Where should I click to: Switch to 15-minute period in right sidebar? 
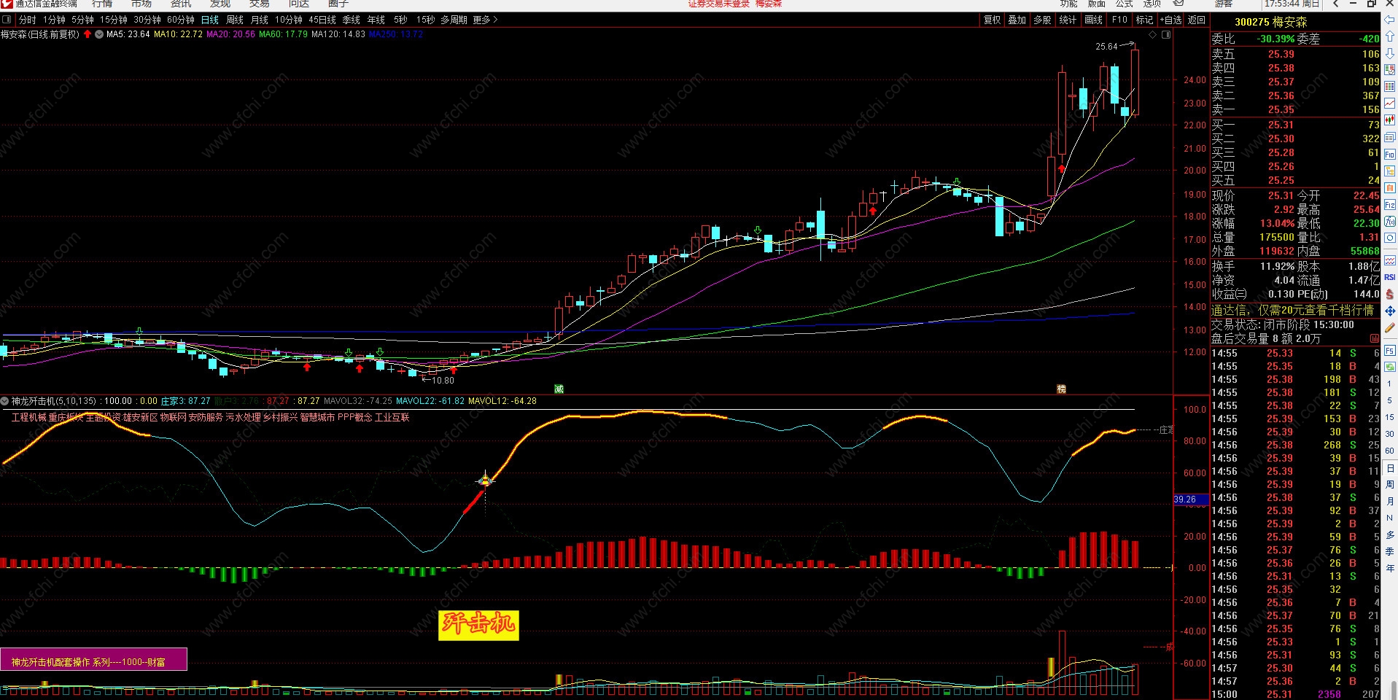(x=1390, y=417)
